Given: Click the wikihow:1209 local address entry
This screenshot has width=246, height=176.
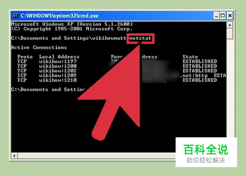Looking at the screenshot, I should (58, 76).
